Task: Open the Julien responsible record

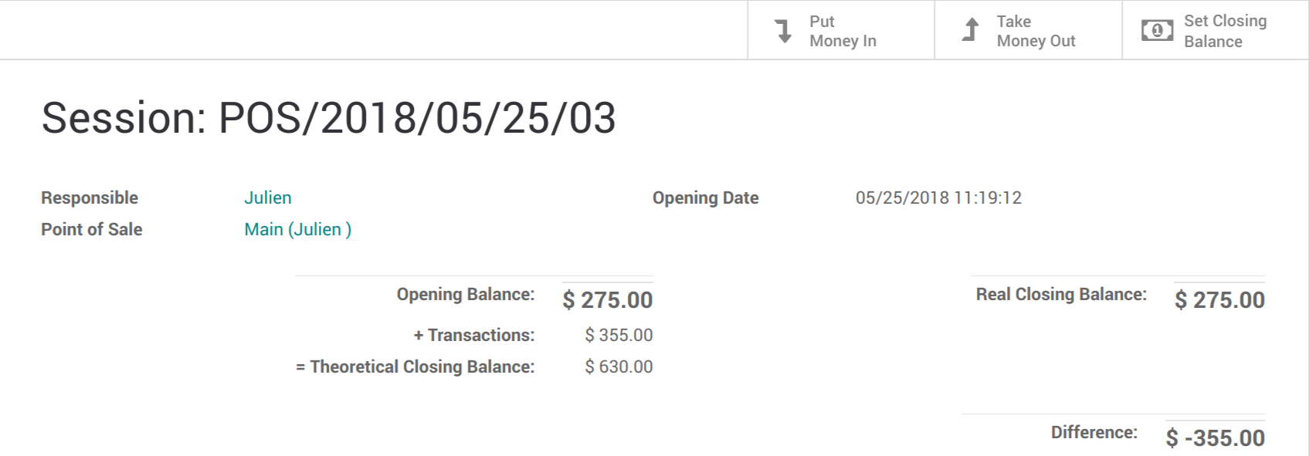Action: click(267, 198)
